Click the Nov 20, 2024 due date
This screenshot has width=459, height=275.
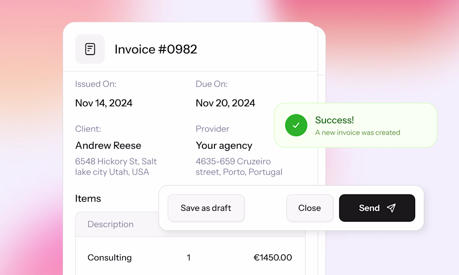[x=225, y=103]
